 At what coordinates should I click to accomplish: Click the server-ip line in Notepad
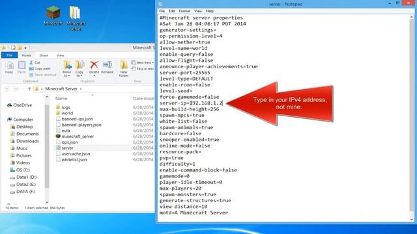coord(191,103)
